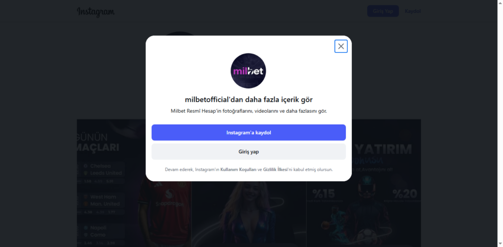Viewport: 503px width, 247px height.
Task: Click the %20 bonus badge in post
Action: click(x=405, y=195)
